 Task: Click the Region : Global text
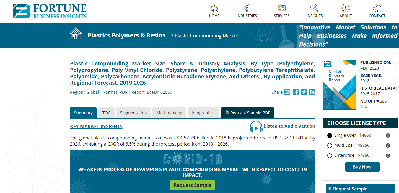click(84, 92)
